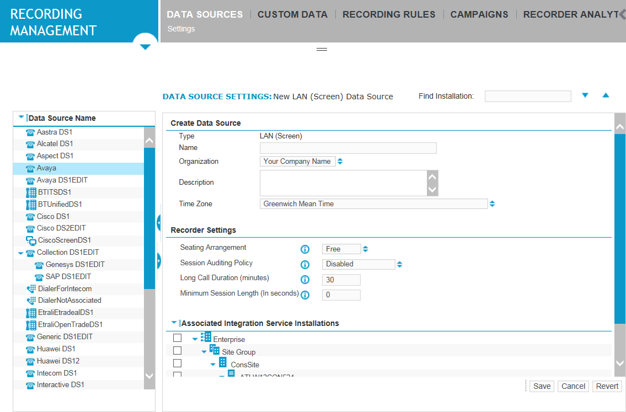The width and height of the screenshot is (626, 412).
Task: Click the info icon beside Session Auditing Policy
Action: tap(305, 265)
